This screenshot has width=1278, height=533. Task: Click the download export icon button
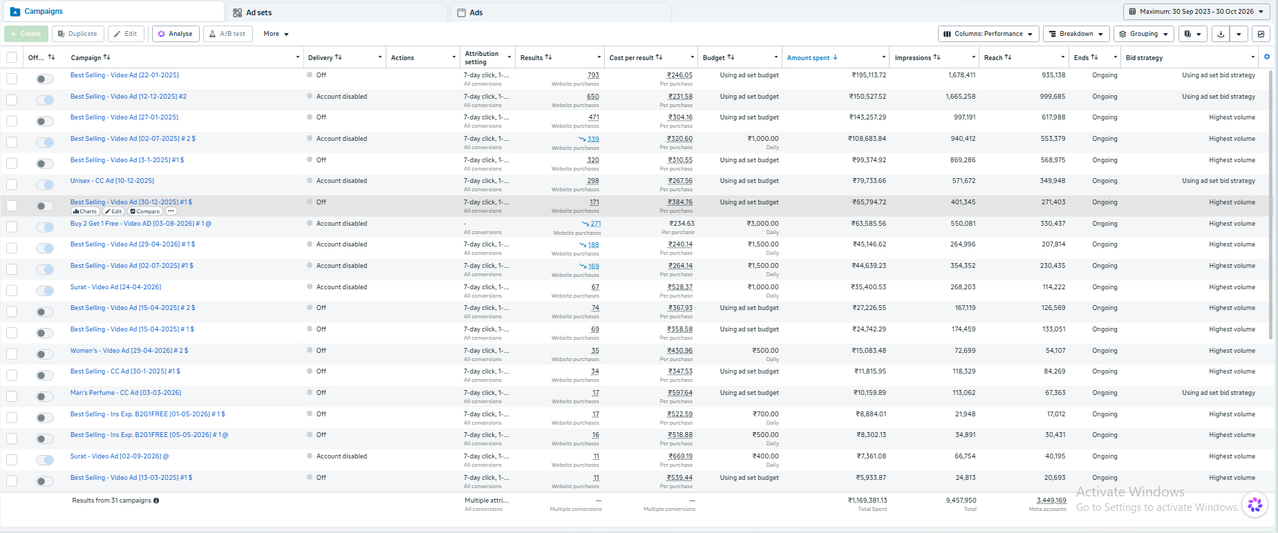point(1221,34)
